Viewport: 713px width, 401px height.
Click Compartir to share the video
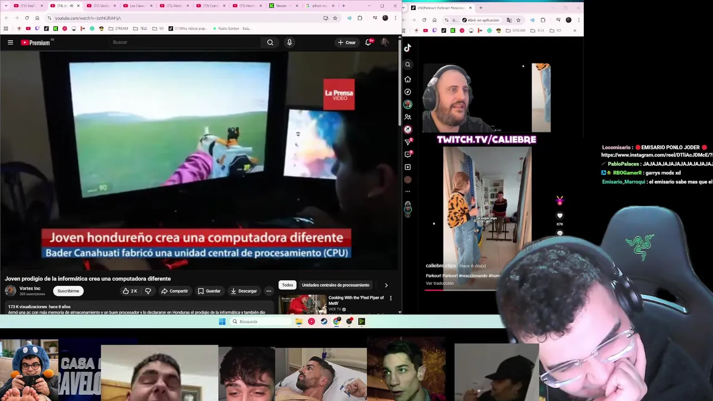click(x=174, y=291)
